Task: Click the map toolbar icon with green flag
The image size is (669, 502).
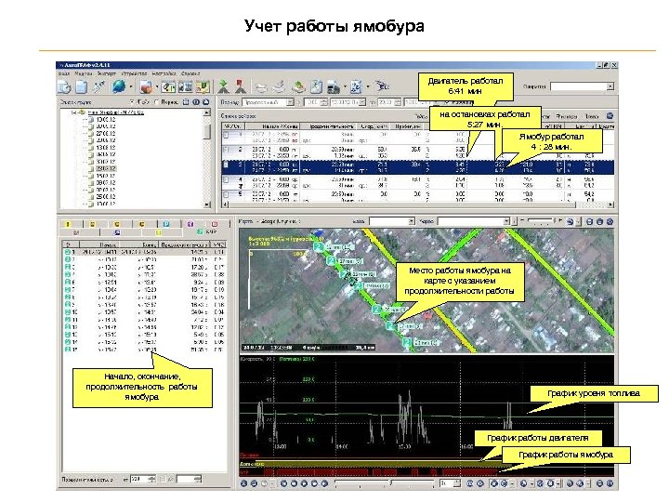Action: (x=203, y=86)
